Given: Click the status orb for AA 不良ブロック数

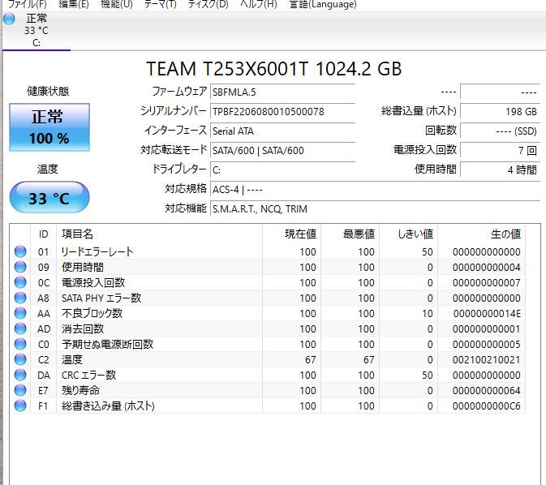Looking at the screenshot, I should (20, 313).
